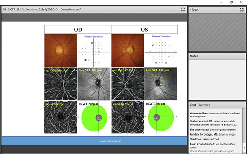Image resolution: width=247 pixels, height=154 pixels.
Task: Minimize the meeting window
Action: pos(221,2)
